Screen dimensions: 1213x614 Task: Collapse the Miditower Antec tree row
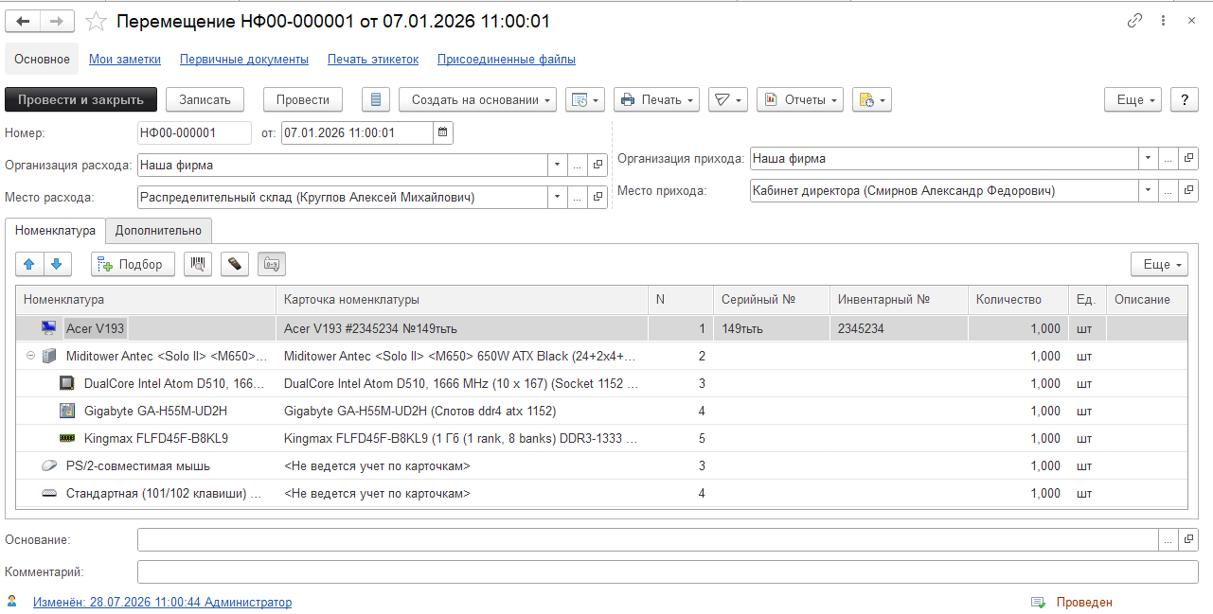click(30, 357)
